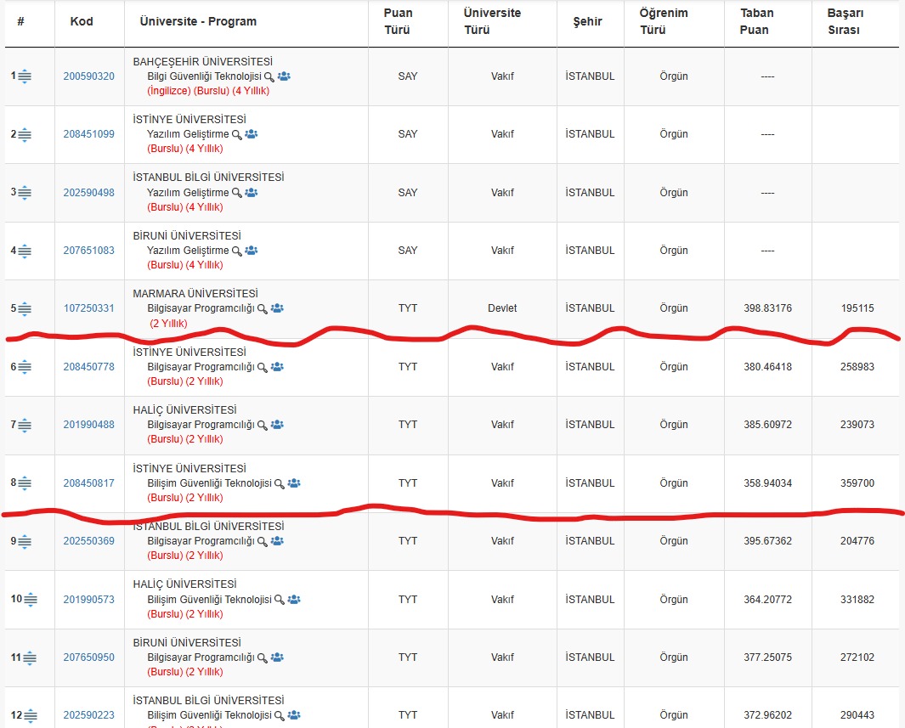Open program code 202590498 link
The width and height of the screenshot is (905, 728).
[x=89, y=193]
